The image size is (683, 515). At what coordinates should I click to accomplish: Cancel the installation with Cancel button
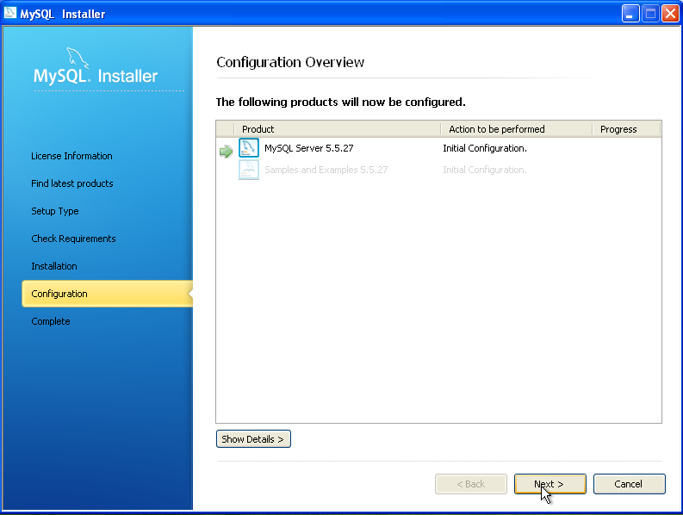(629, 484)
